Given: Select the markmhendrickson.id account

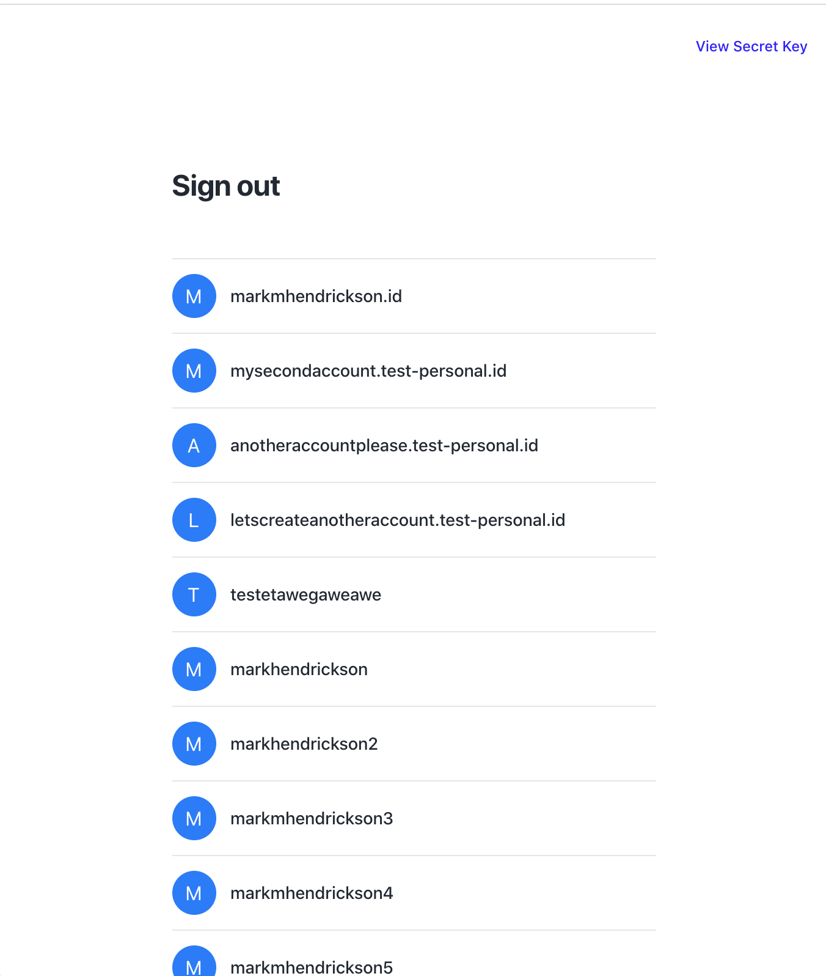Looking at the screenshot, I should pos(316,296).
